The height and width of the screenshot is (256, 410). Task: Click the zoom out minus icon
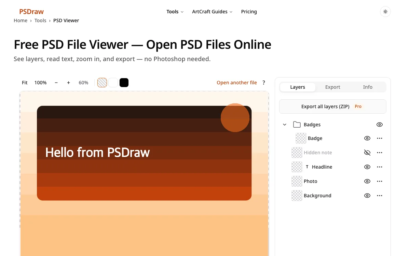(x=56, y=83)
